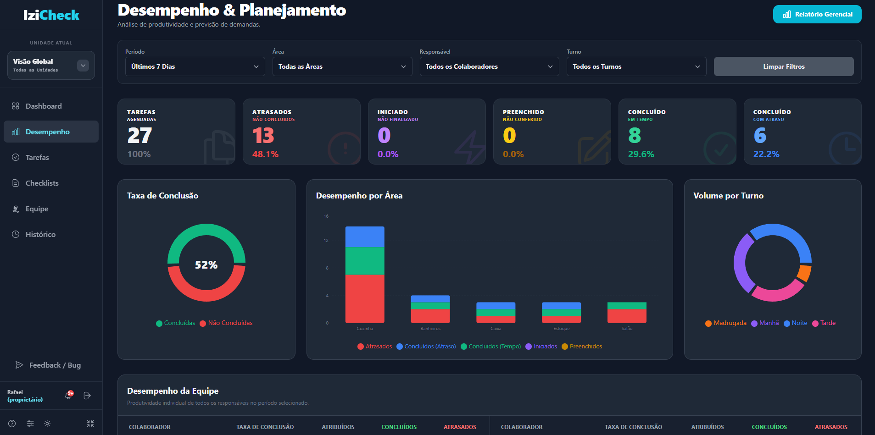Screen dimensions: 875x435
Task: Open the settings sliders icon
Action: click(30, 424)
